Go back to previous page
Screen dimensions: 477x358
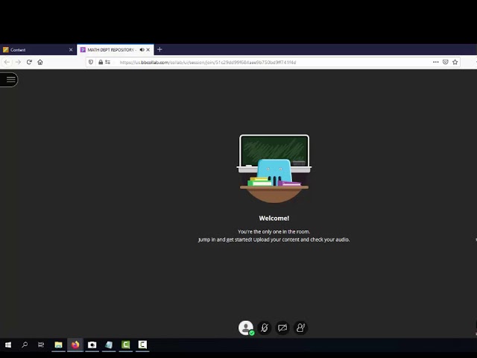coord(7,62)
